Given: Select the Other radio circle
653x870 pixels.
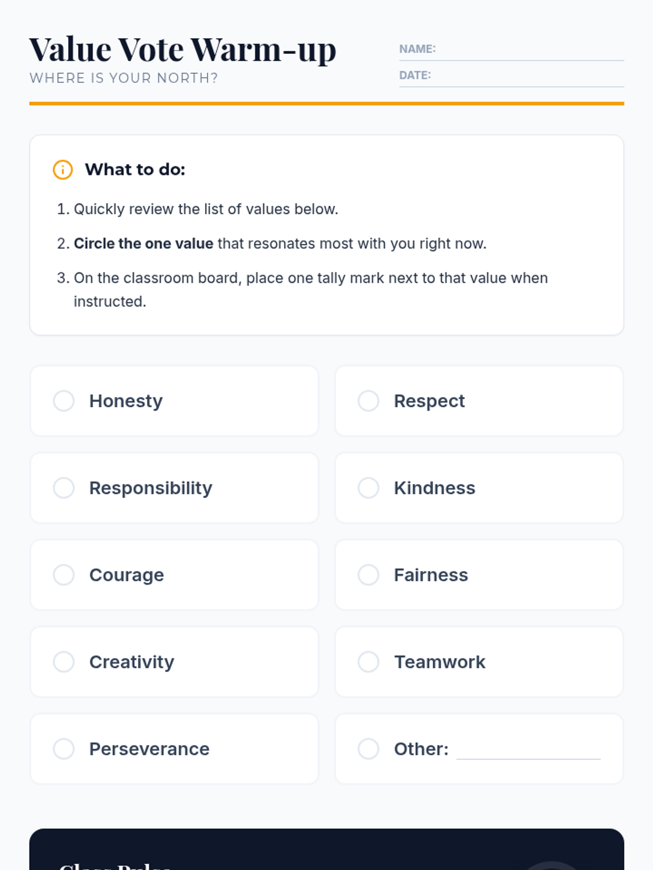Looking at the screenshot, I should click(x=368, y=749).
